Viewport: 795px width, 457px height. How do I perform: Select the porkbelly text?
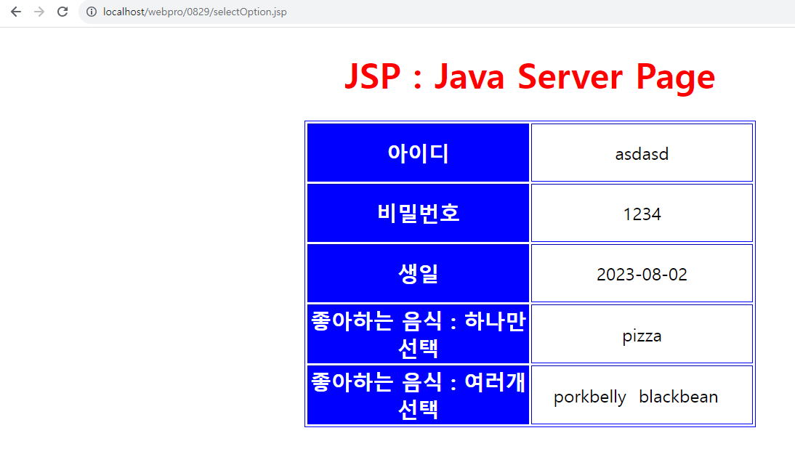click(x=589, y=397)
